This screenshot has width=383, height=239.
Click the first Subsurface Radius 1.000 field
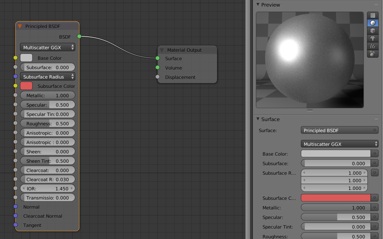tap(334, 173)
